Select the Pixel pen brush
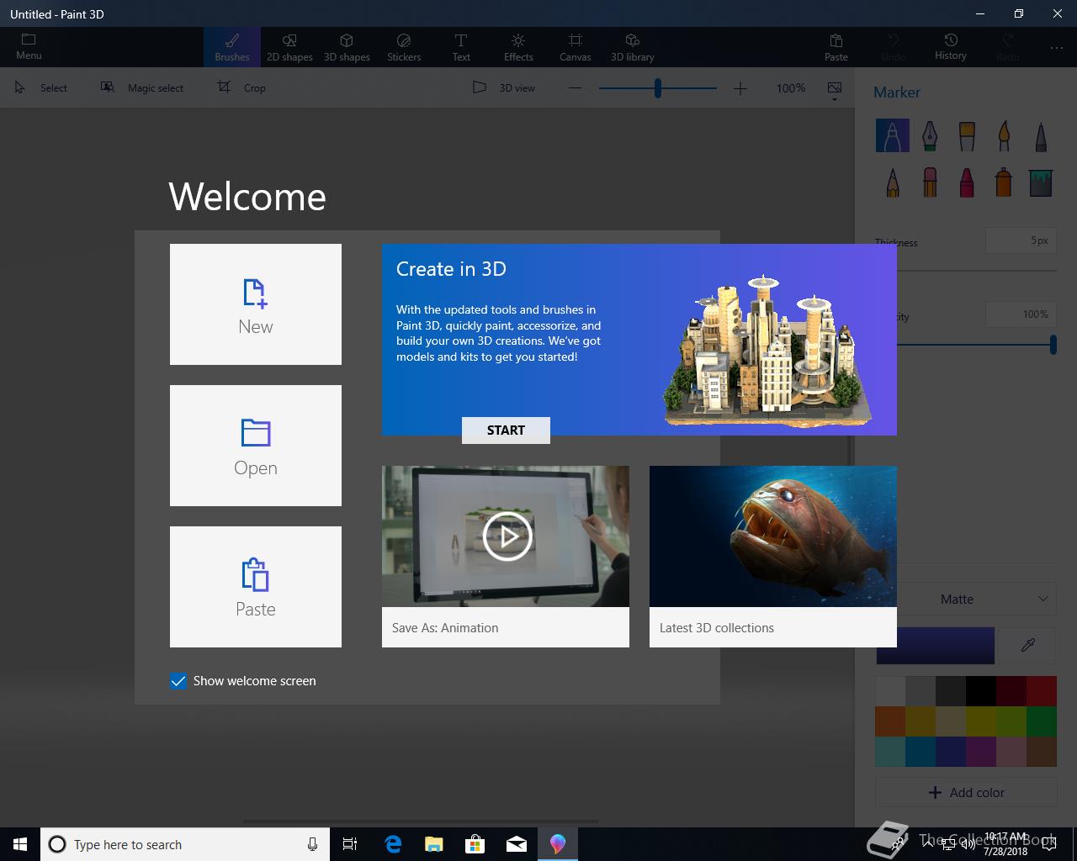This screenshot has width=1077, height=861. (1041, 135)
